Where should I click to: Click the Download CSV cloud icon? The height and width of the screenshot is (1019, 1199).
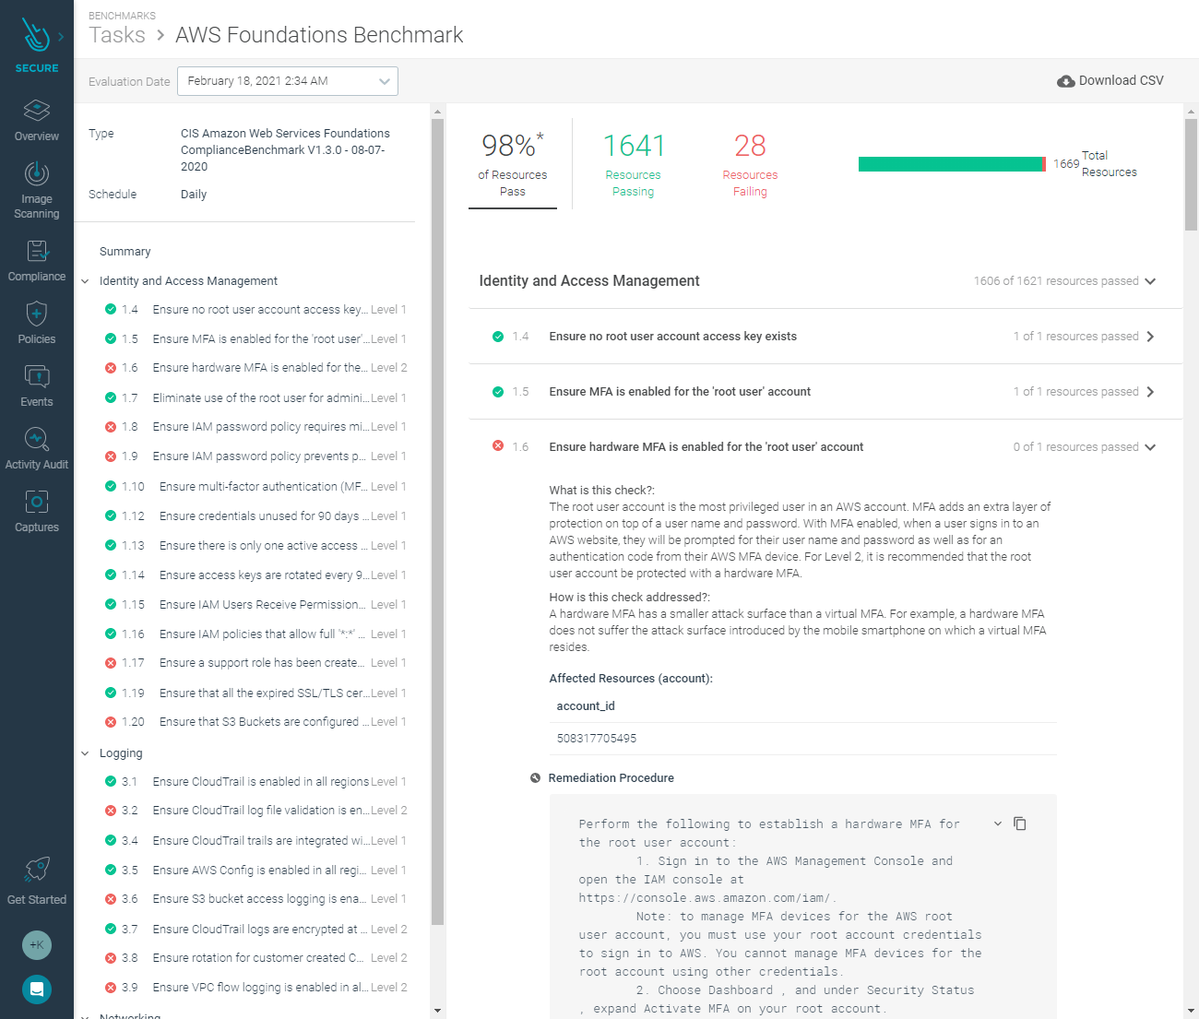1065,81
